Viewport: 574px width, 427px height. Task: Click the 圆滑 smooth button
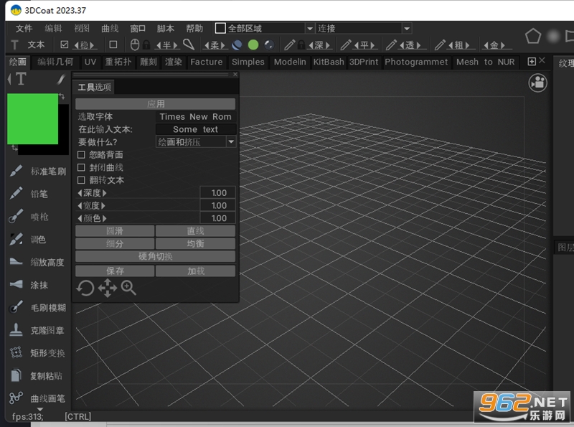(115, 230)
